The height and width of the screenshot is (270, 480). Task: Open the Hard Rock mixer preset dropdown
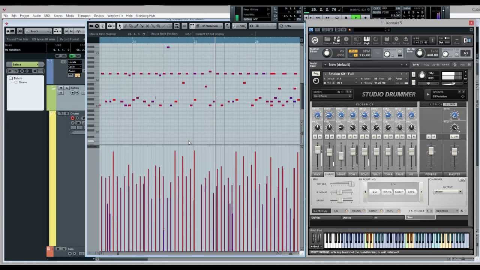coord(332,96)
